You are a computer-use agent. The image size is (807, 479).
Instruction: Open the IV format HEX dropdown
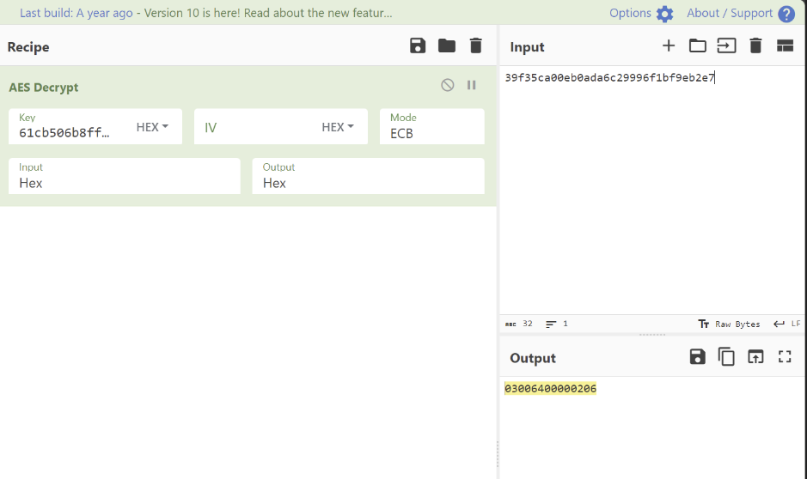338,127
